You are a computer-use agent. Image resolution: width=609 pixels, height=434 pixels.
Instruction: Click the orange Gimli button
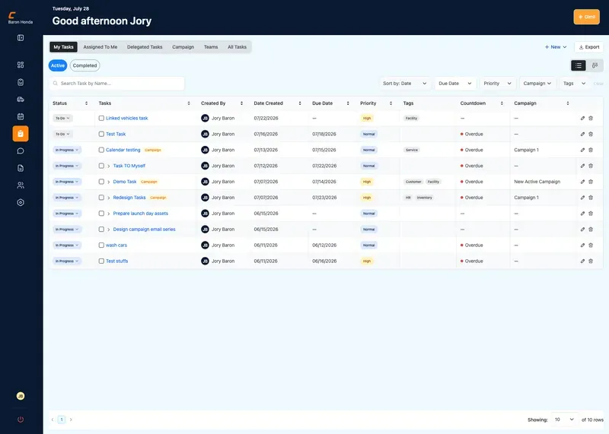586,17
